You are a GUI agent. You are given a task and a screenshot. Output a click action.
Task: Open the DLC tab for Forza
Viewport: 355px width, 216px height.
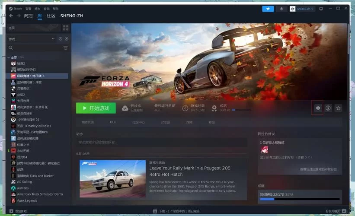[113, 122]
